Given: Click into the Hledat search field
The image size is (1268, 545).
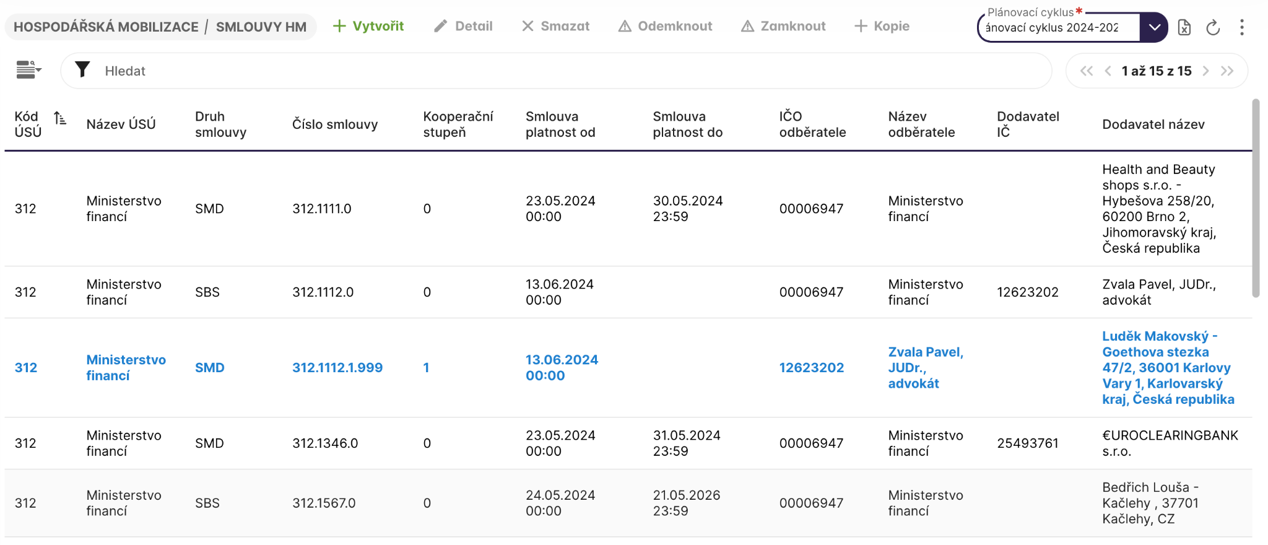Looking at the screenshot, I should tap(557, 71).
